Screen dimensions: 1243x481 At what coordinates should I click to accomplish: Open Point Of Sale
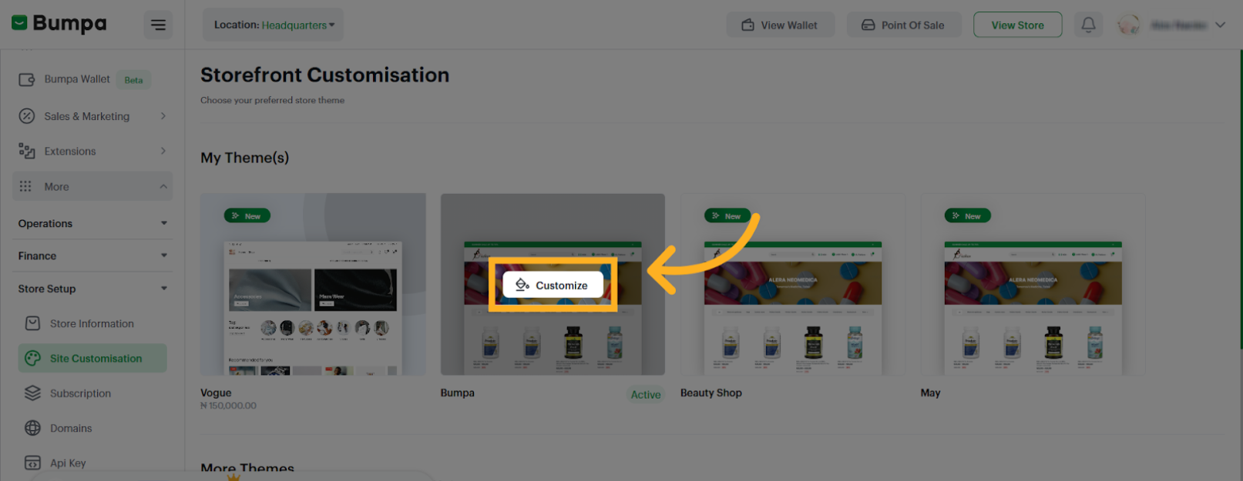click(904, 25)
